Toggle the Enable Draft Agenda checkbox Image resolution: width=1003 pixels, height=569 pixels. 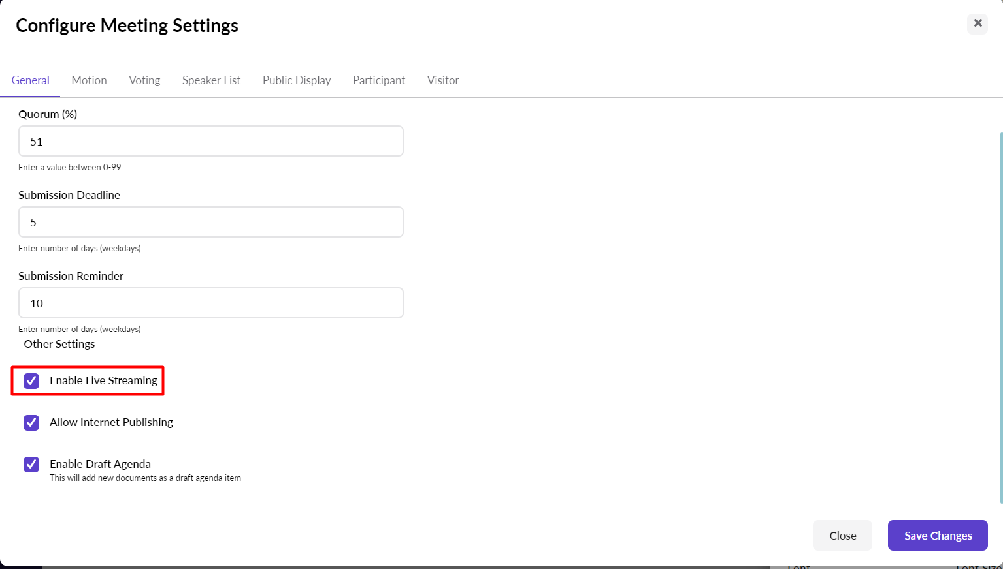tap(31, 464)
